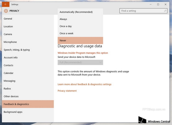Click Send your device data label
This screenshot has width=172, height=125.
[76, 57]
